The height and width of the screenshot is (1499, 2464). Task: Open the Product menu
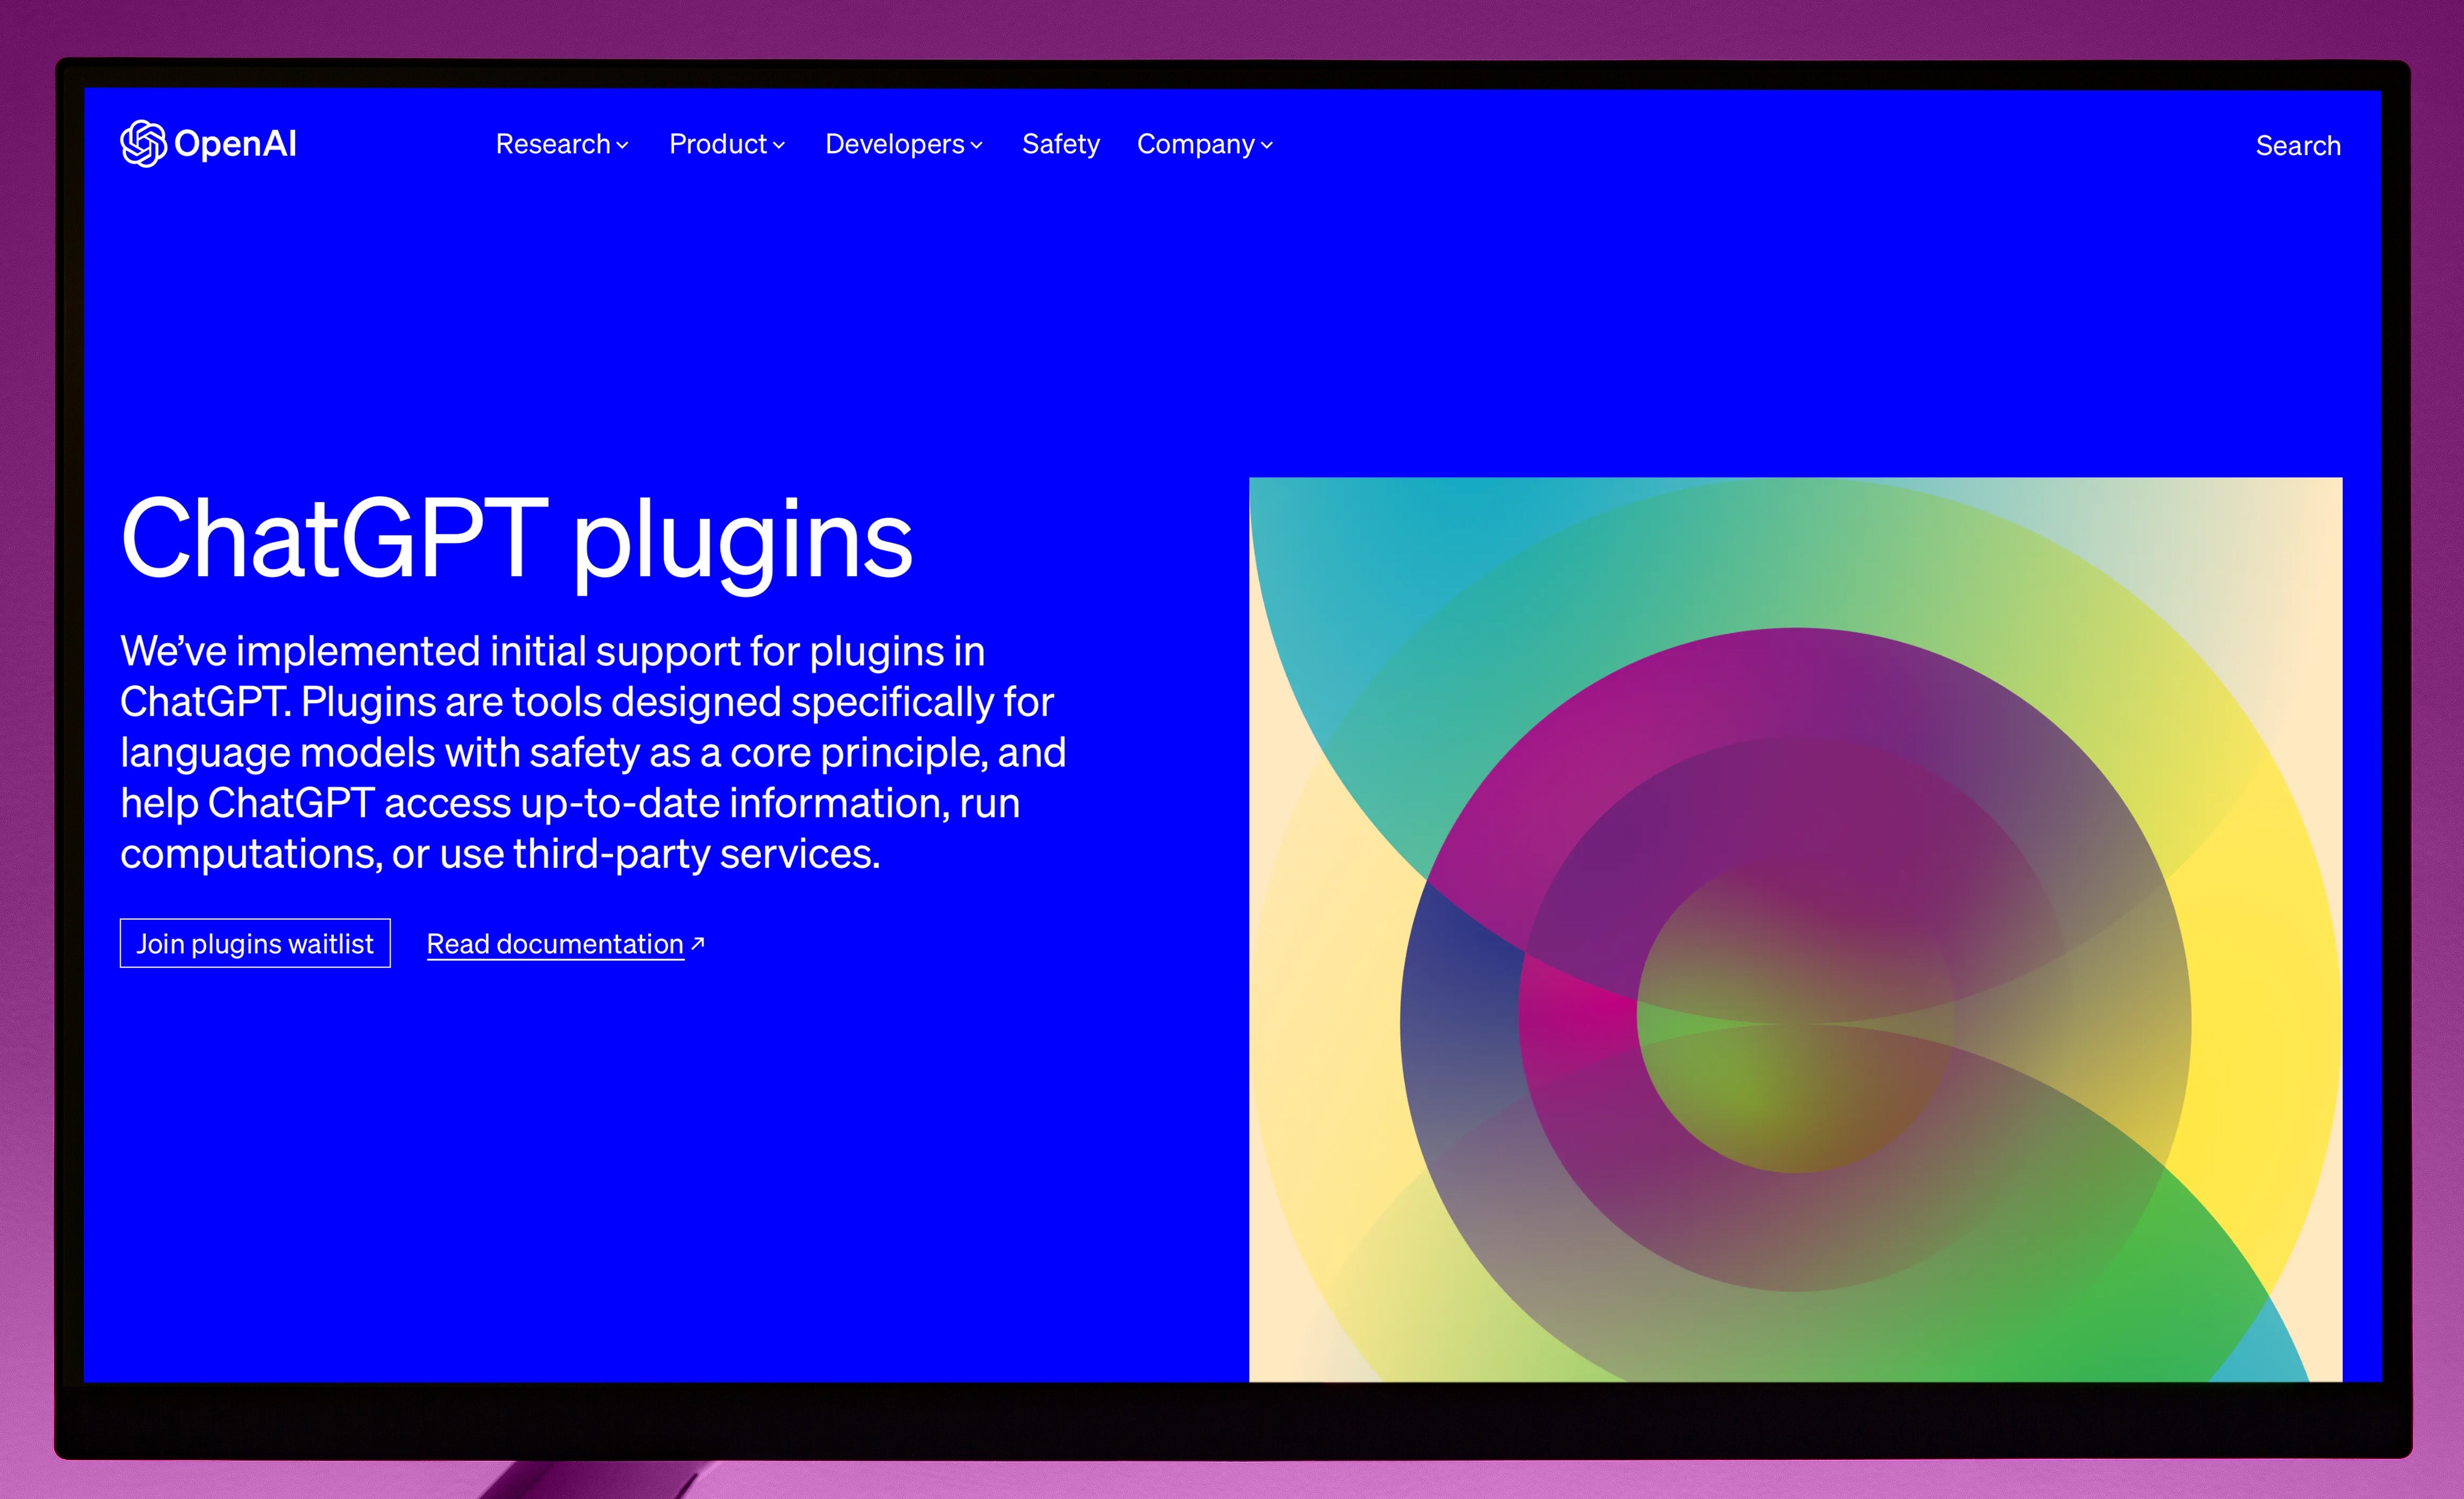pyautogui.click(x=718, y=144)
